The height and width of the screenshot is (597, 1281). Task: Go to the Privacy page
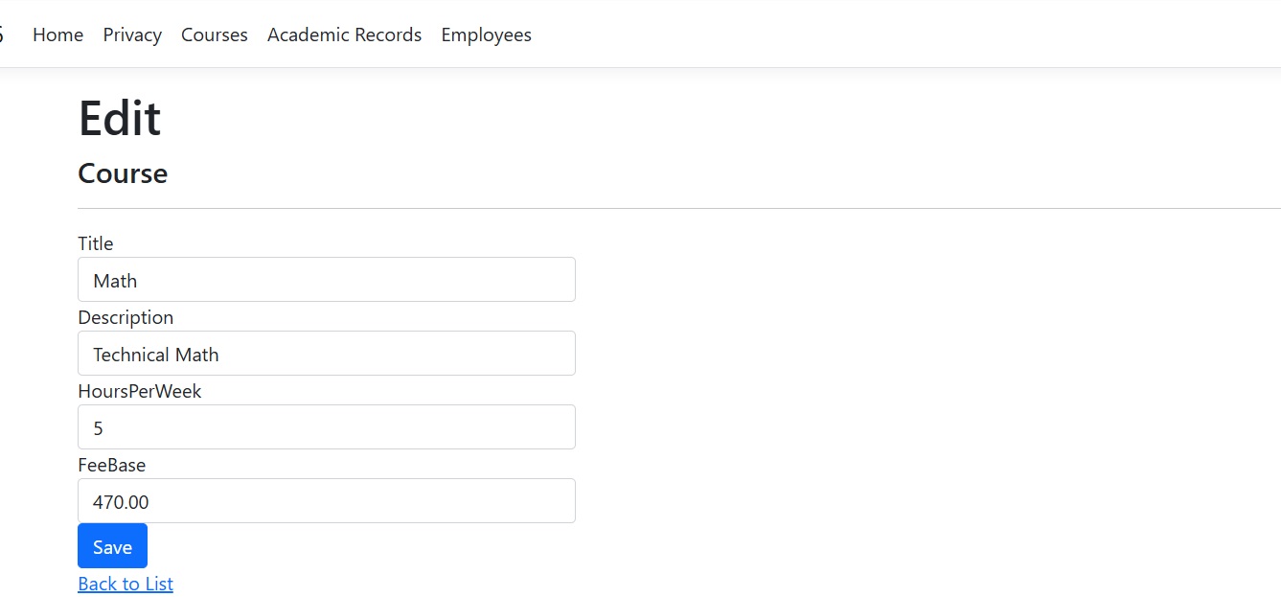pos(132,34)
